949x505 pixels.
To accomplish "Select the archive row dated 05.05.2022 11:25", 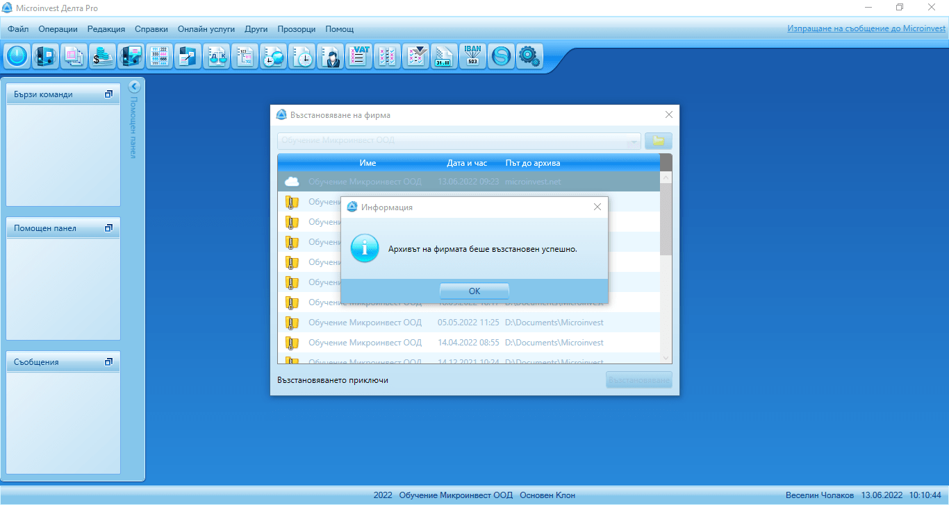I will pyautogui.click(x=468, y=323).
